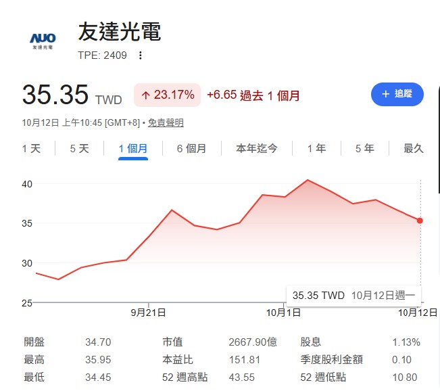
Task: Switch to the 1 天 range tab
Action: pyautogui.click(x=31, y=149)
